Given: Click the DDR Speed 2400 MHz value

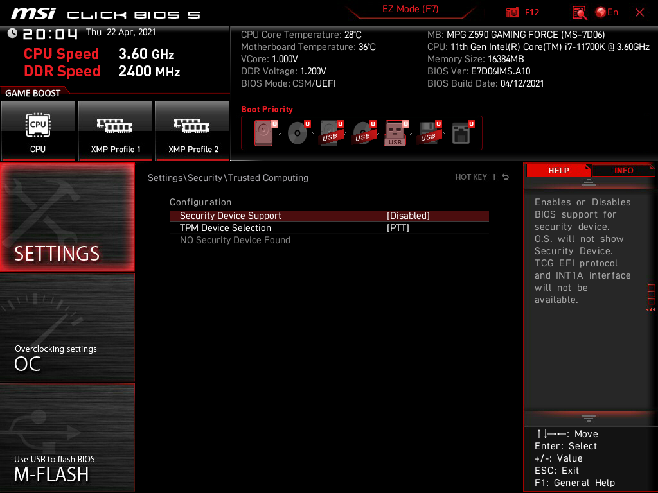Looking at the screenshot, I should click(149, 71).
